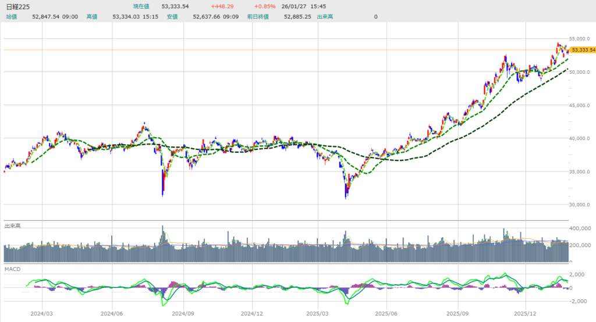Click the orange current price tag 53,333.54

pos(582,50)
